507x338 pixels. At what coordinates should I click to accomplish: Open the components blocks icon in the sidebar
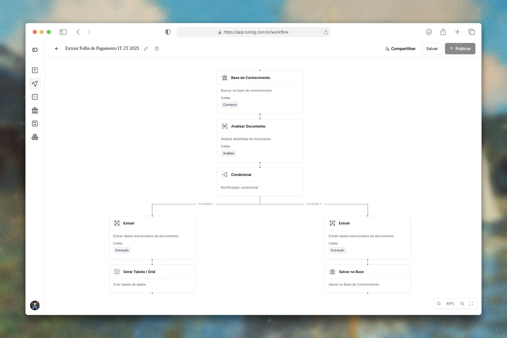pyautogui.click(x=35, y=137)
